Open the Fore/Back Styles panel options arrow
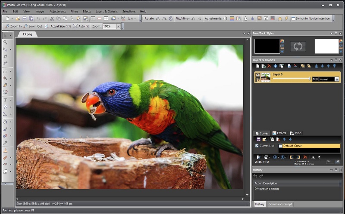Screen dimensions: 345x214 331,34
